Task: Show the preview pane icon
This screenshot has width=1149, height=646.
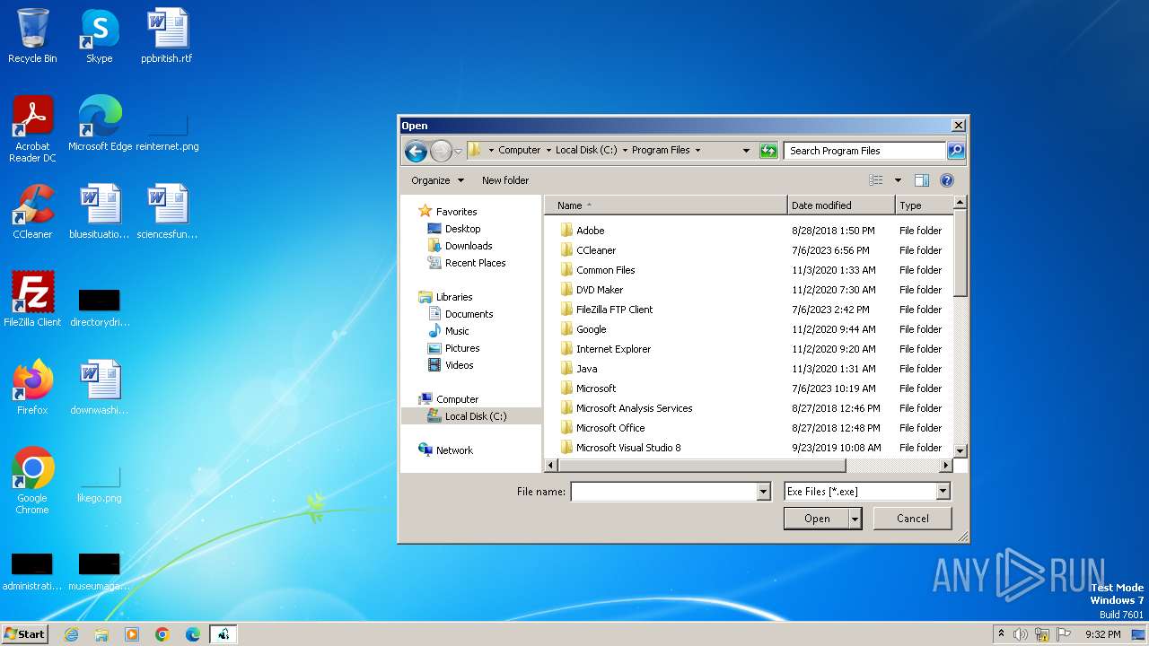Action: click(x=921, y=180)
